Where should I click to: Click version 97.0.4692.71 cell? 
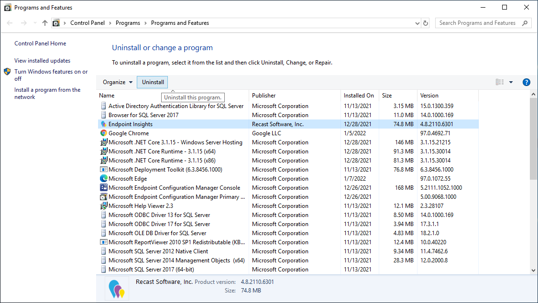coord(435,133)
